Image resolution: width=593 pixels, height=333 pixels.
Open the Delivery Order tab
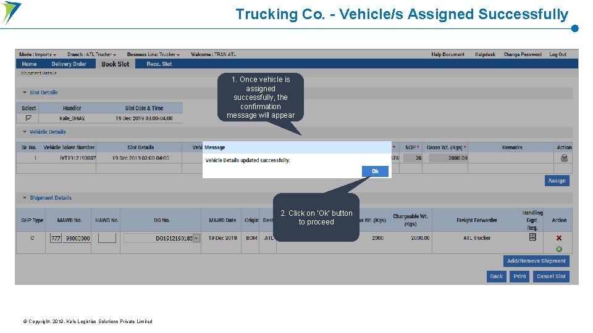[69, 64]
